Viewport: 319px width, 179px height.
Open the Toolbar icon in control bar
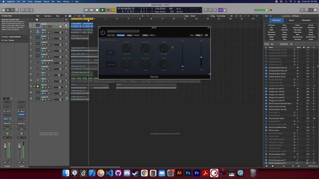[16, 10]
